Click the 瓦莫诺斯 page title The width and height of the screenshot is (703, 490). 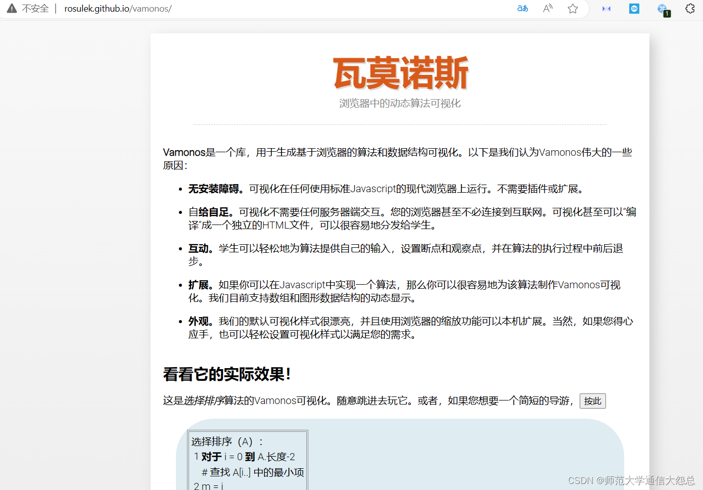pos(400,74)
